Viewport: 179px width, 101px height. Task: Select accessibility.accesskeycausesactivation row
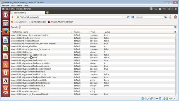(93, 35)
